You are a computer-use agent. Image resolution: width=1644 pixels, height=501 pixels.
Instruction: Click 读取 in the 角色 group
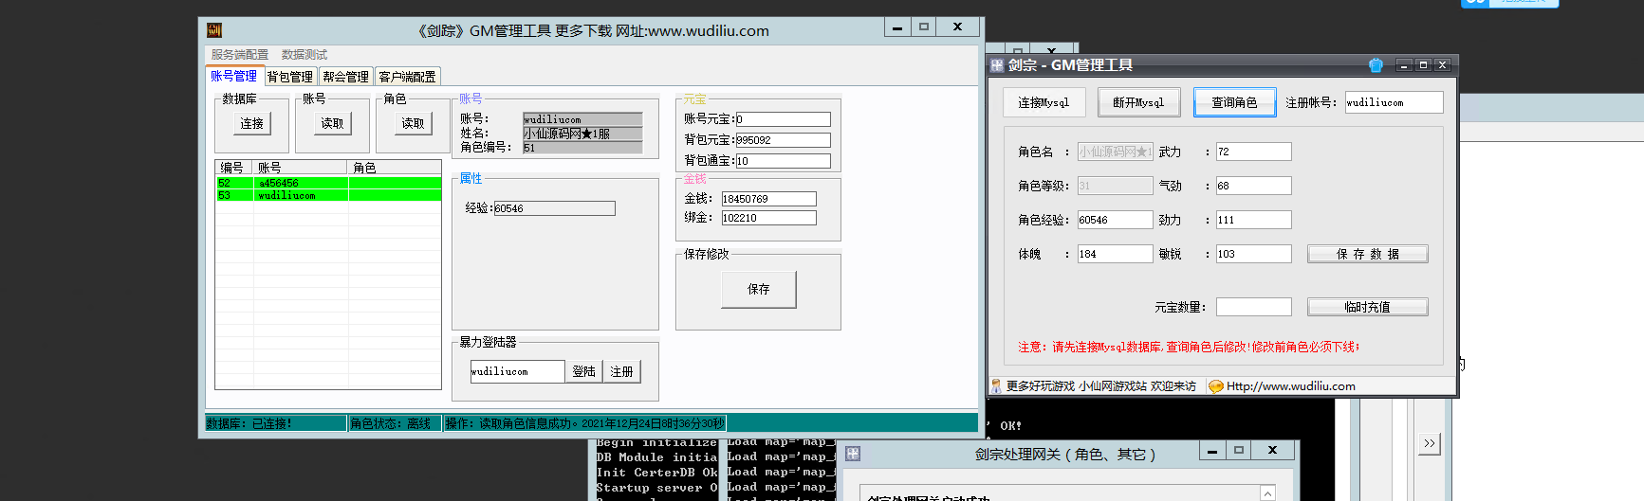click(x=413, y=123)
